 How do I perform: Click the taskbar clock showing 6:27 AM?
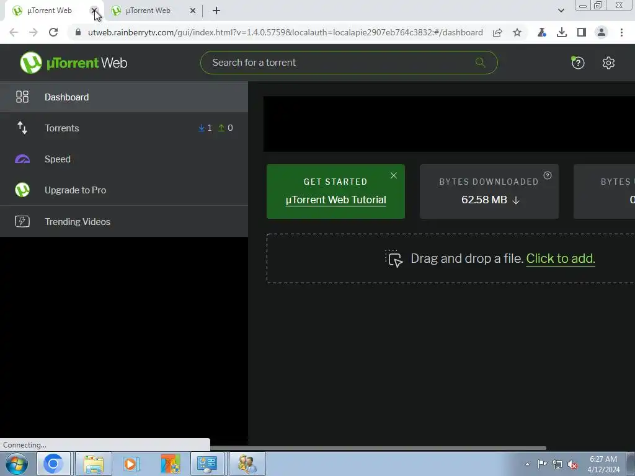(x=603, y=464)
